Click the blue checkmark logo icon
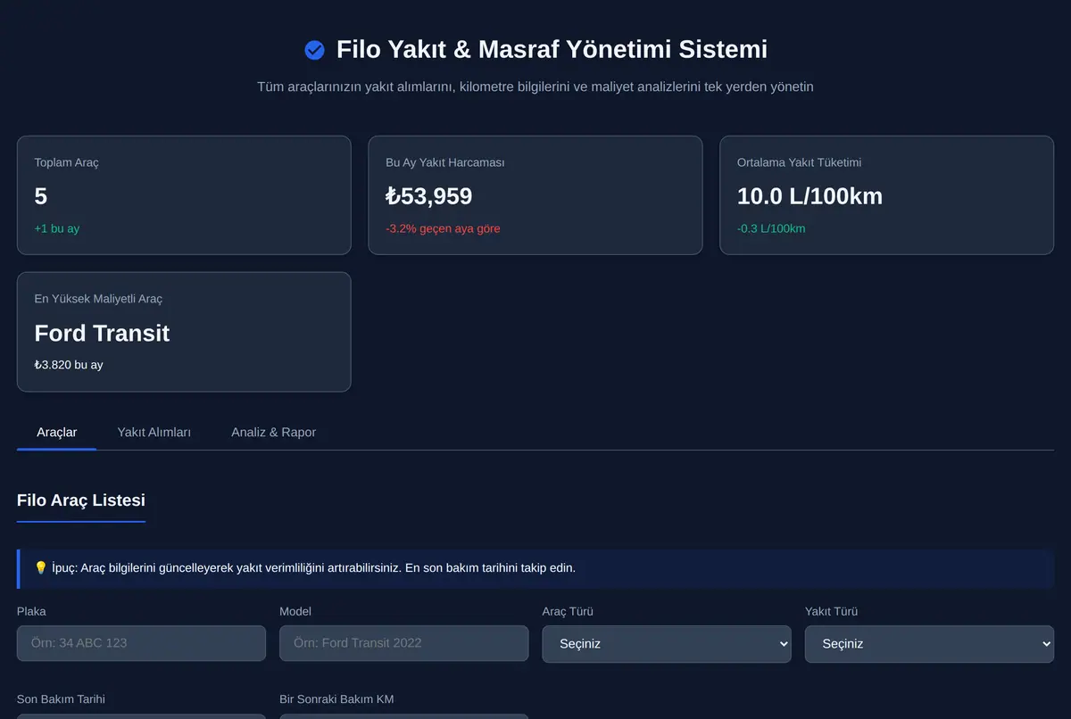 pos(314,50)
